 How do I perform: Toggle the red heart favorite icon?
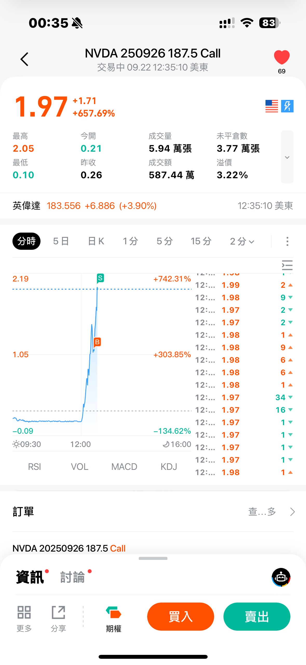click(282, 57)
